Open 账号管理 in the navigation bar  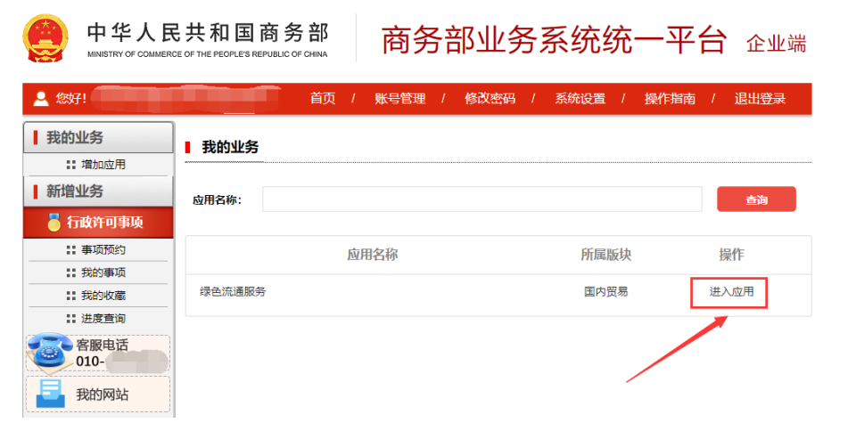(399, 99)
